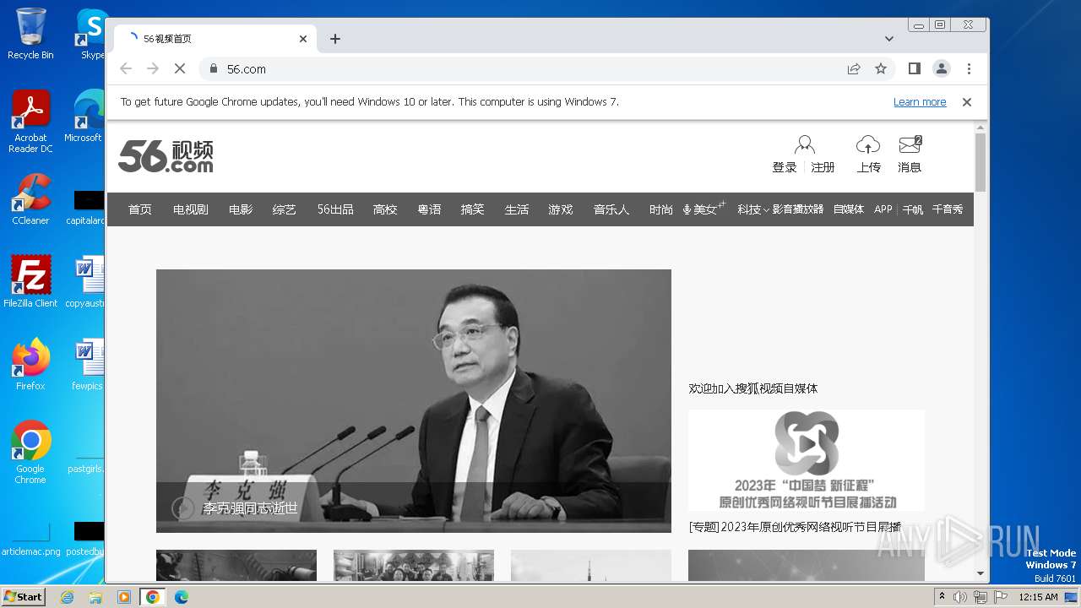Viewport: 1081px width, 608px height.
Task: Click 上传 upload label
Action: 869,167
